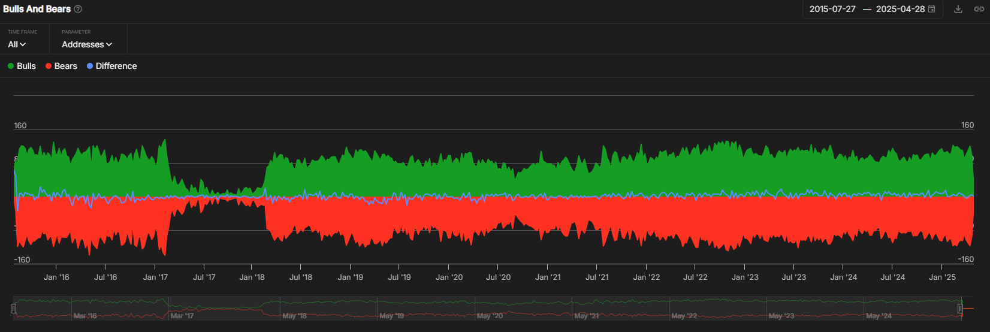
Task: Open the Bulls And Bears help icon
Action: (78, 9)
